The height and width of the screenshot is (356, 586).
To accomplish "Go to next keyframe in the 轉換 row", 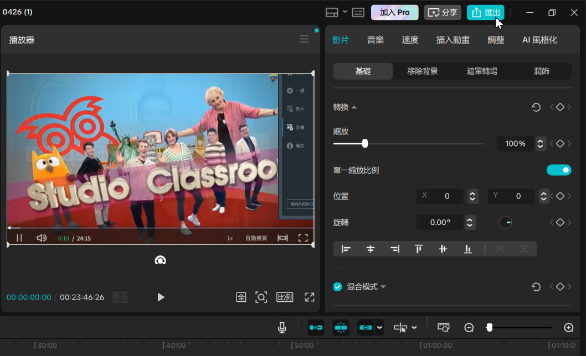I will point(569,107).
